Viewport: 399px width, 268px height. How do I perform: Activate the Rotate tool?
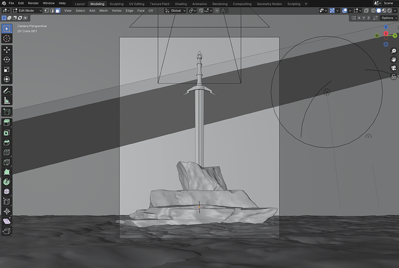(6, 60)
